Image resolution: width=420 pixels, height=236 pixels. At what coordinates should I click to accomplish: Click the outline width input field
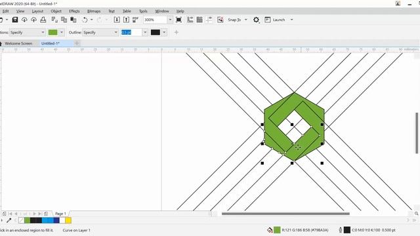pyautogui.click(x=131, y=32)
